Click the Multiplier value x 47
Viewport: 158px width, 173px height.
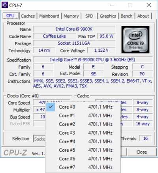(39, 110)
